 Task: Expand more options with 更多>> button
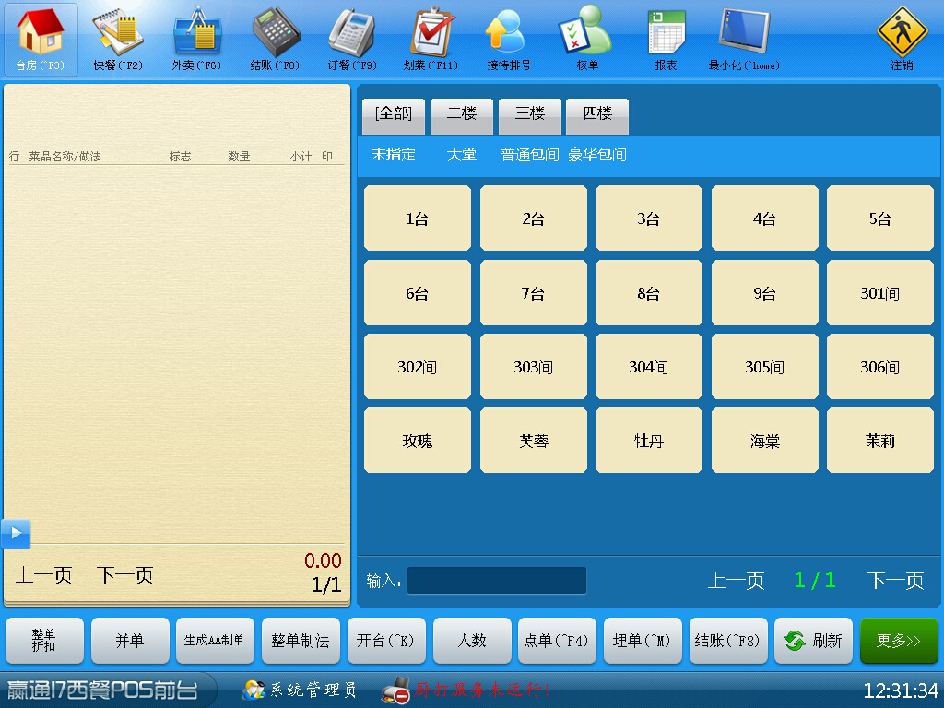pyautogui.click(x=899, y=641)
